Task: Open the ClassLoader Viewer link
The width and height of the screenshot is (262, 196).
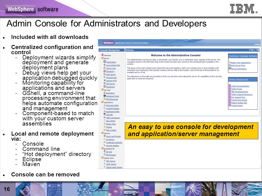Action: click(x=114, y=167)
